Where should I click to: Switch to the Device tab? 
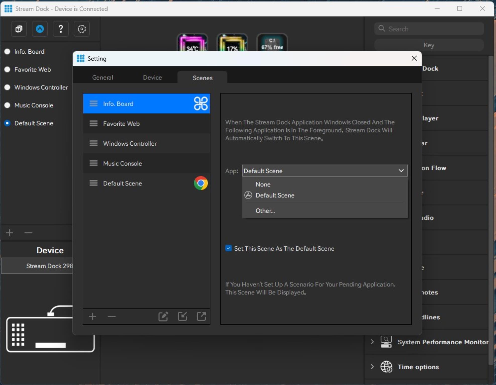click(x=152, y=77)
